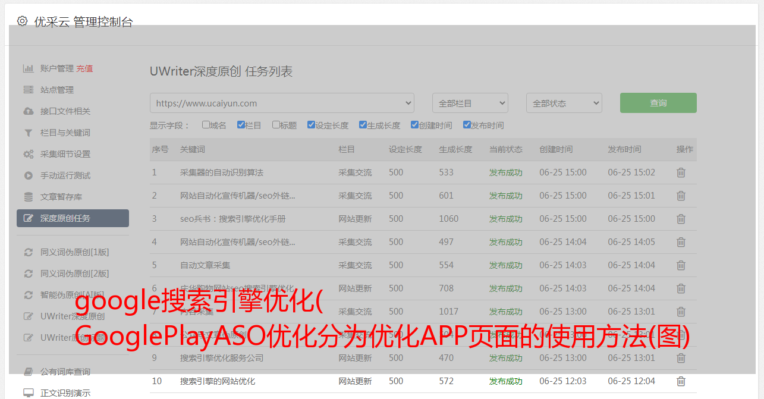
Task: Click the green 查询 button
Action: point(658,103)
